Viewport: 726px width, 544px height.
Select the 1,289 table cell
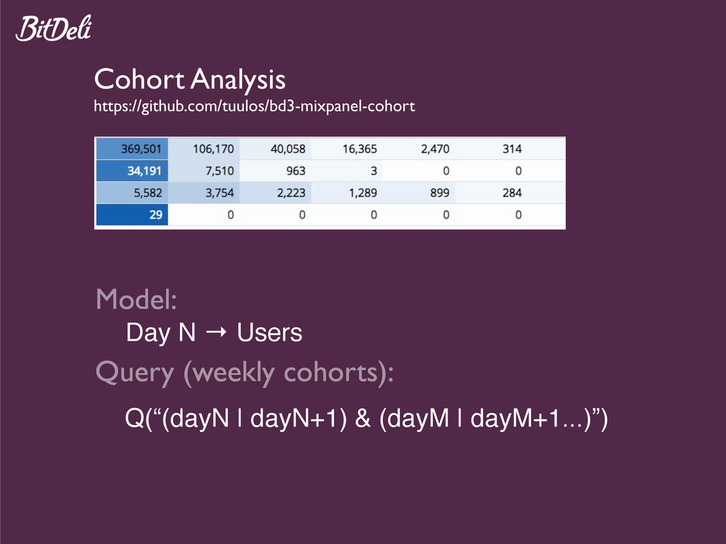(x=347, y=193)
